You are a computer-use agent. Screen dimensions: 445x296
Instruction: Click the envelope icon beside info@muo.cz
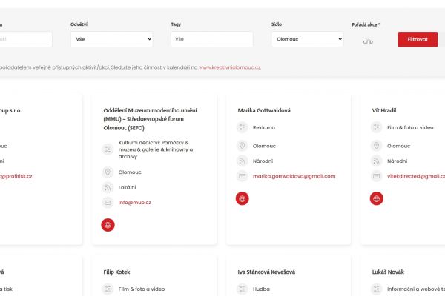[108, 202]
